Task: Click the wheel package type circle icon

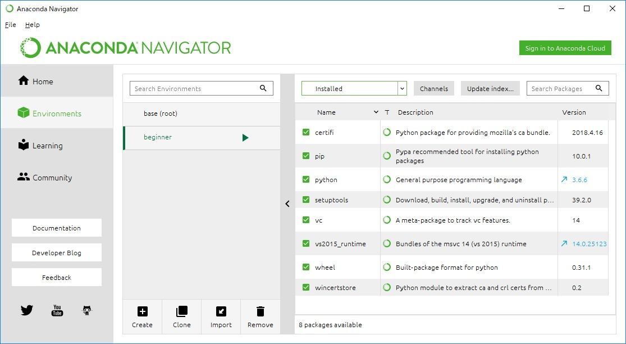Action: click(386, 267)
